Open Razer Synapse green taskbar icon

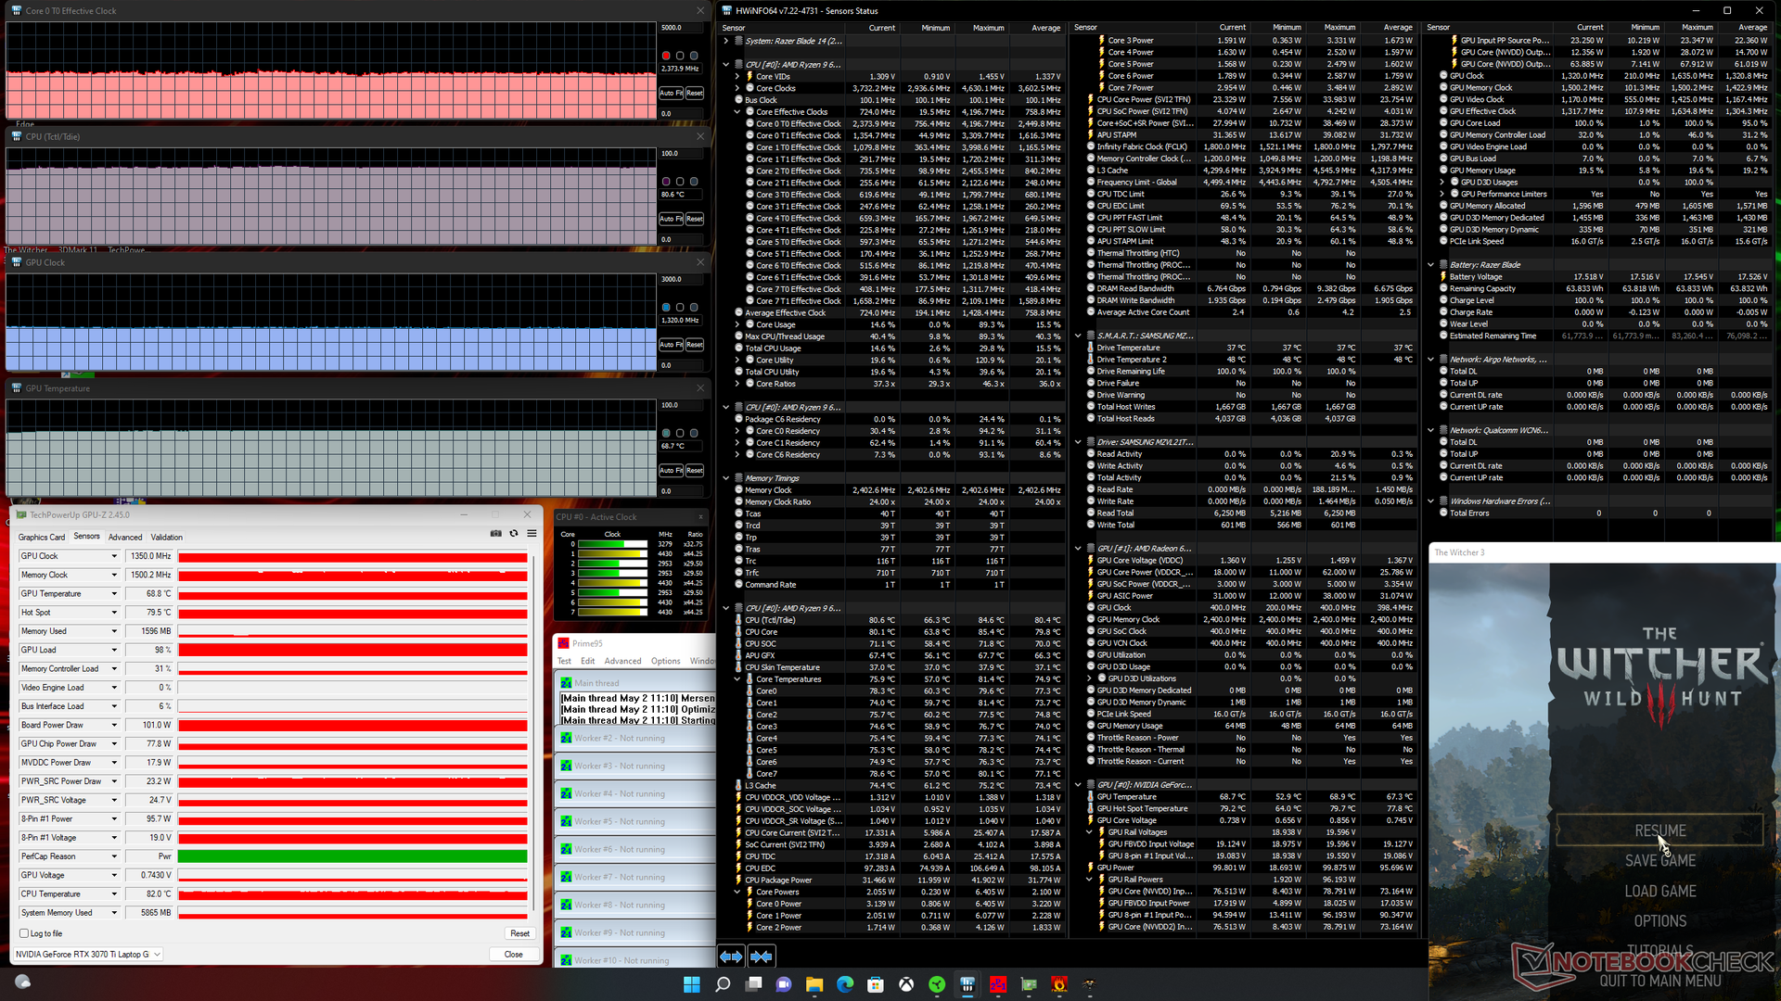pyautogui.click(x=937, y=984)
